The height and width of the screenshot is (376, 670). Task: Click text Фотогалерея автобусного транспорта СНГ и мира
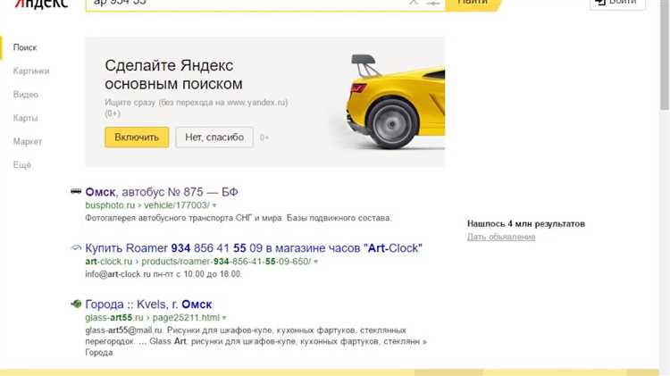[x=184, y=218]
